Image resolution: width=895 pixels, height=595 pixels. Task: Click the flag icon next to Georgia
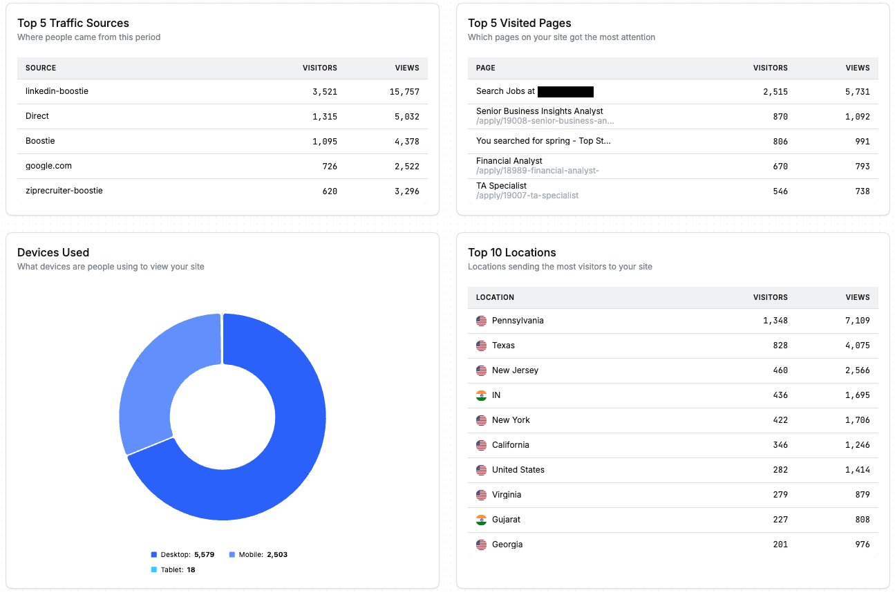(x=482, y=545)
